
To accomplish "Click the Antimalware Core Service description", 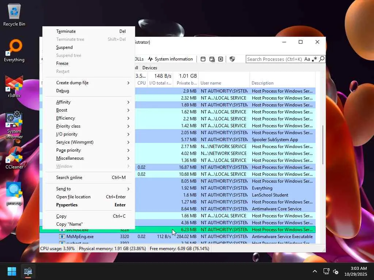I will click(277, 209).
